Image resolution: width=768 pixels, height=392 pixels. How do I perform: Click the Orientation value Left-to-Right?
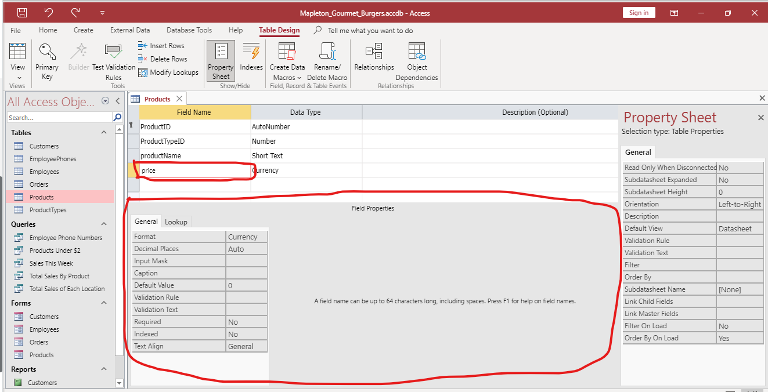coord(740,204)
